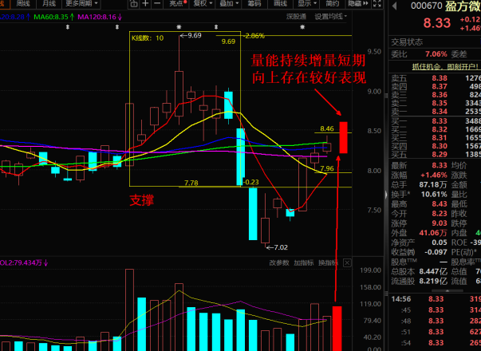This screenshot has width=481, height=351.
Task: Go back with the left arrow beside 000670
Action: pyautogui.click(x=394, y=6)
